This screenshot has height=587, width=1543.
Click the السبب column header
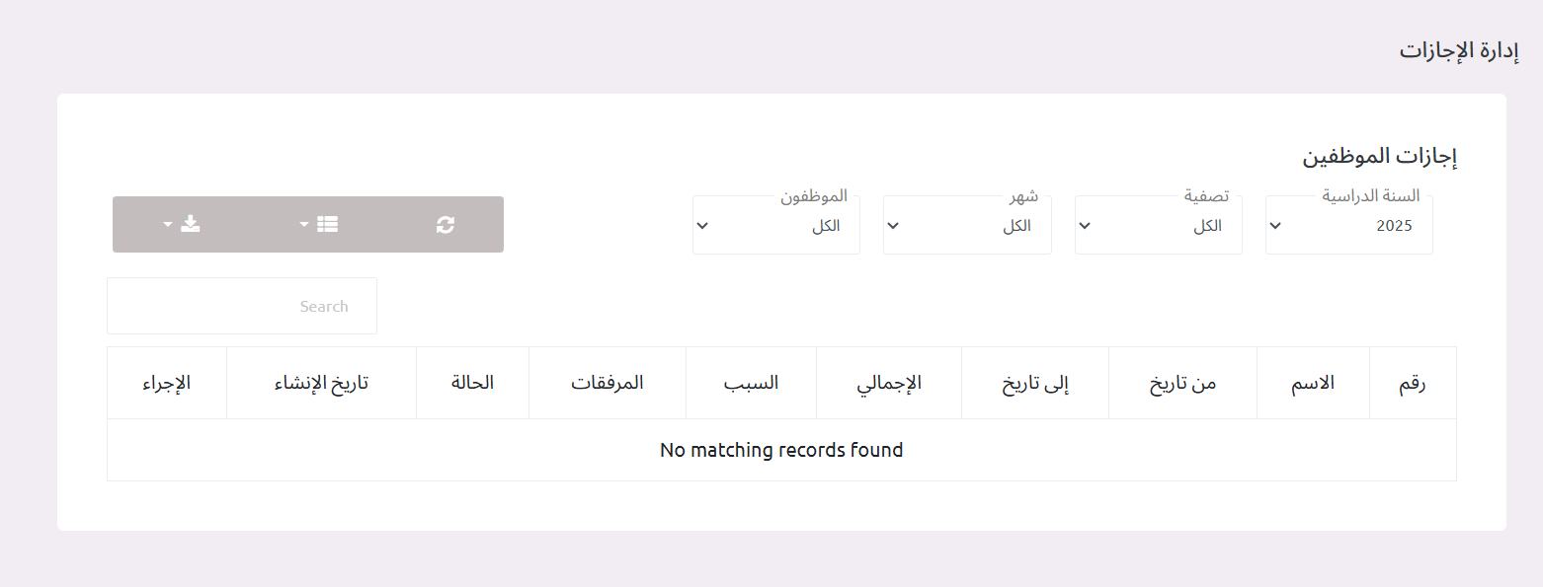[751, 383]
